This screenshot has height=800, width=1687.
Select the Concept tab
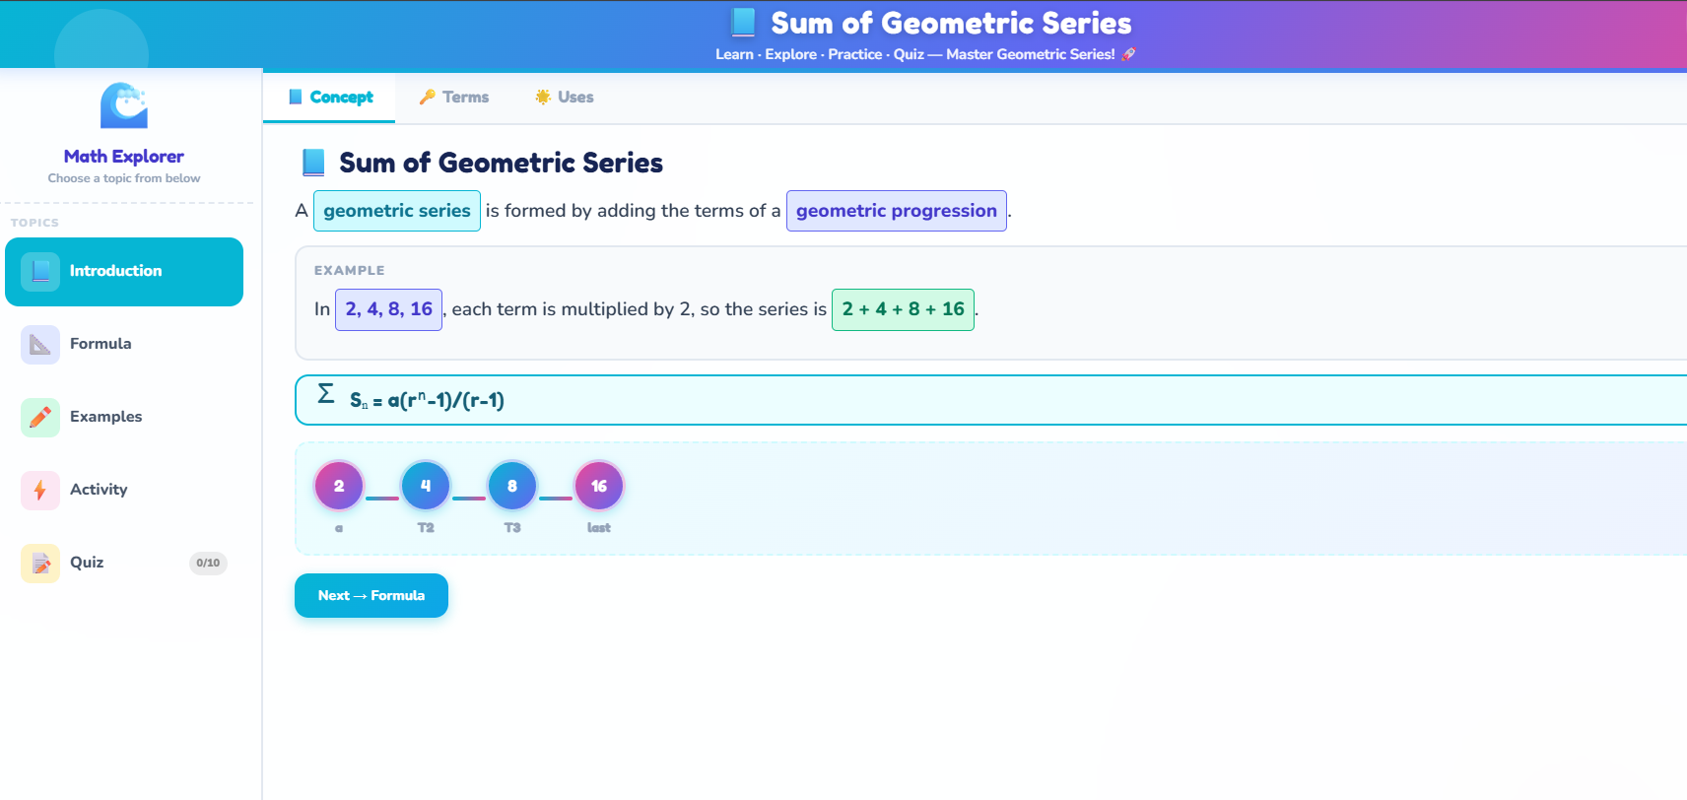[x=329, y=97]
